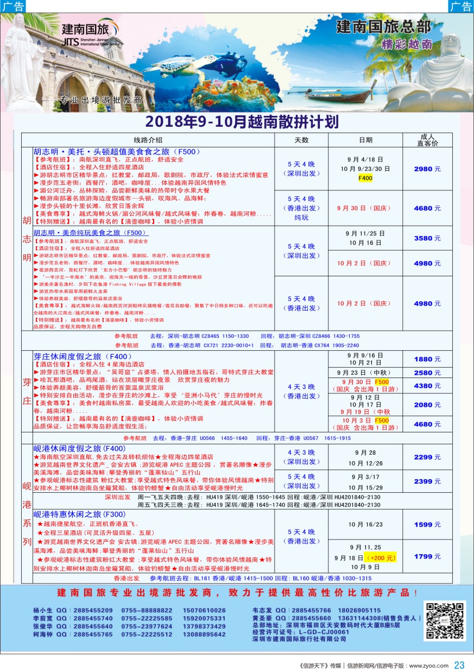Click the 线路介绍 column header
This screenshot has height=669, width=474.
point(148,140)
